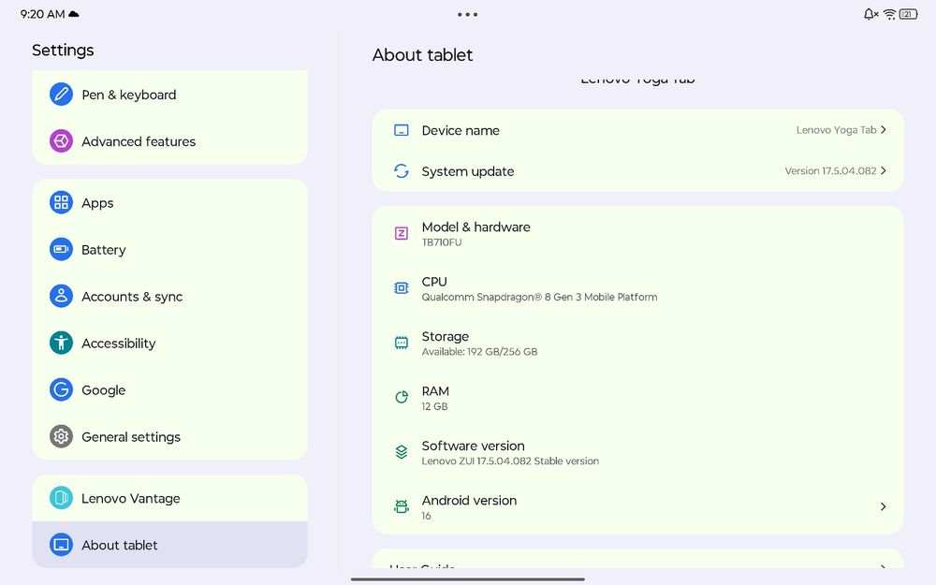This screenshot has height=585, width=936.
Task: Tap the Device name label
Action: coord(461,130)
